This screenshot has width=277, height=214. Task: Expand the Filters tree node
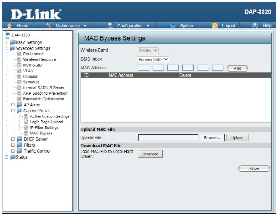tap(13, 145)
